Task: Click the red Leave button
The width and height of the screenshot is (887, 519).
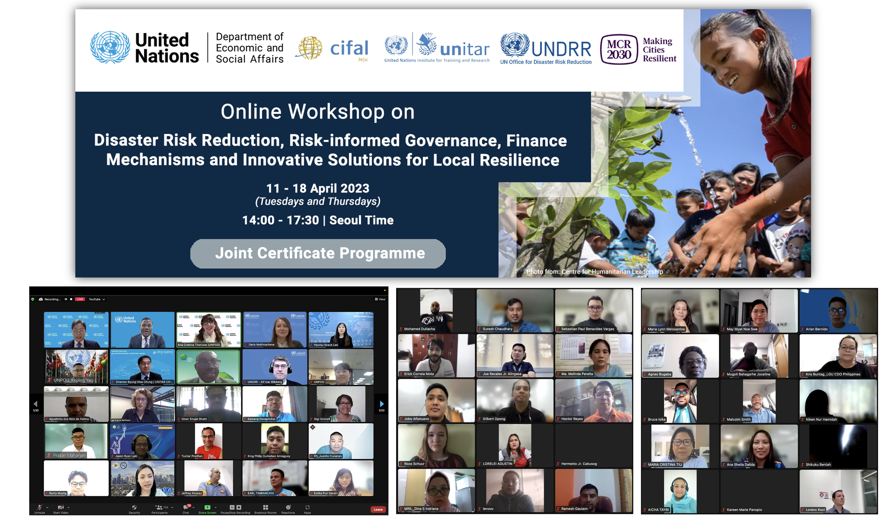Action: click(x=378, y=509)
